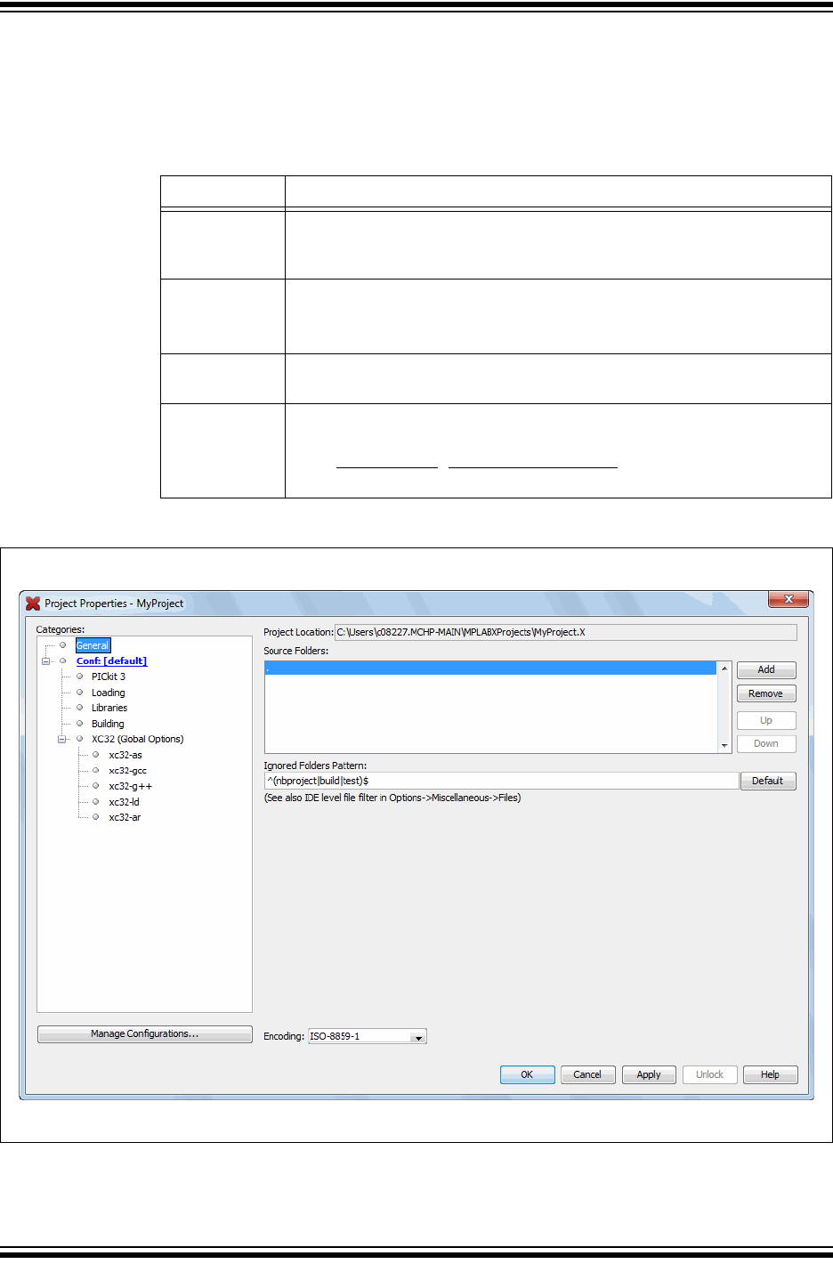
Task: Collapse the XC32 (Global Options) node
Action: (x=62, y=739)
